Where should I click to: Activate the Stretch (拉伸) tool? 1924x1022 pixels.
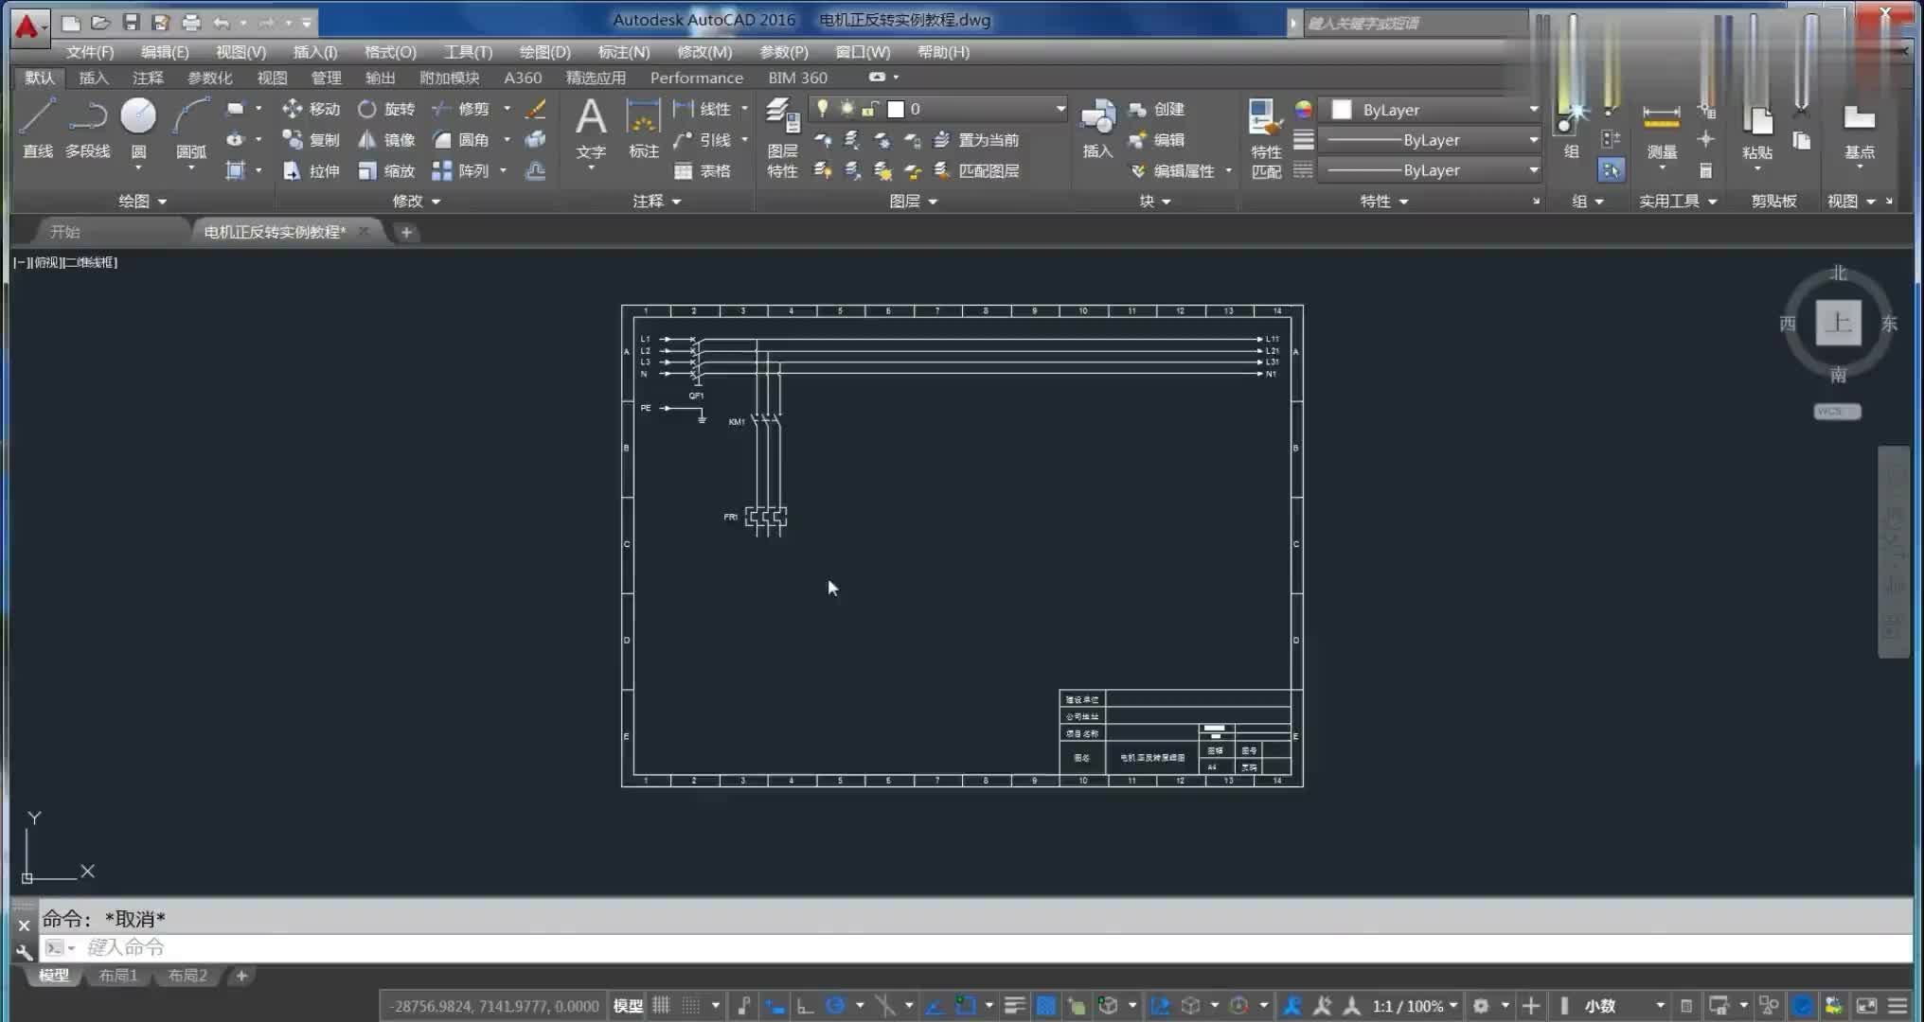click(x=311, y=170)
